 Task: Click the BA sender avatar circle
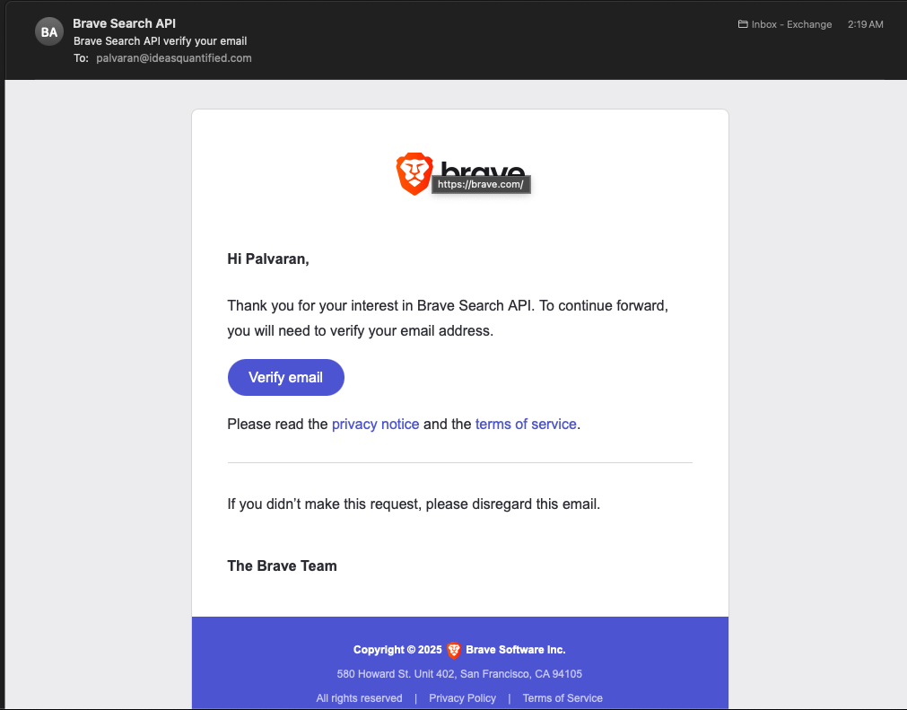point(49,31)
